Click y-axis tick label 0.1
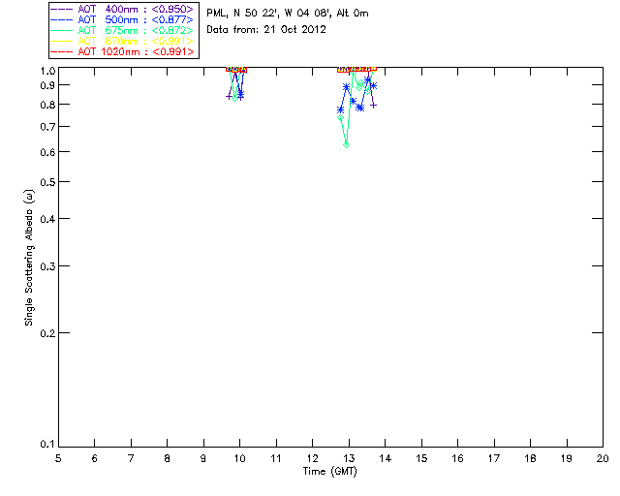 [x=47, y=445]
